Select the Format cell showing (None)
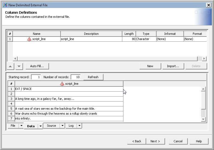The height and width of the screenshot is (150, 214). coord(195,39)
